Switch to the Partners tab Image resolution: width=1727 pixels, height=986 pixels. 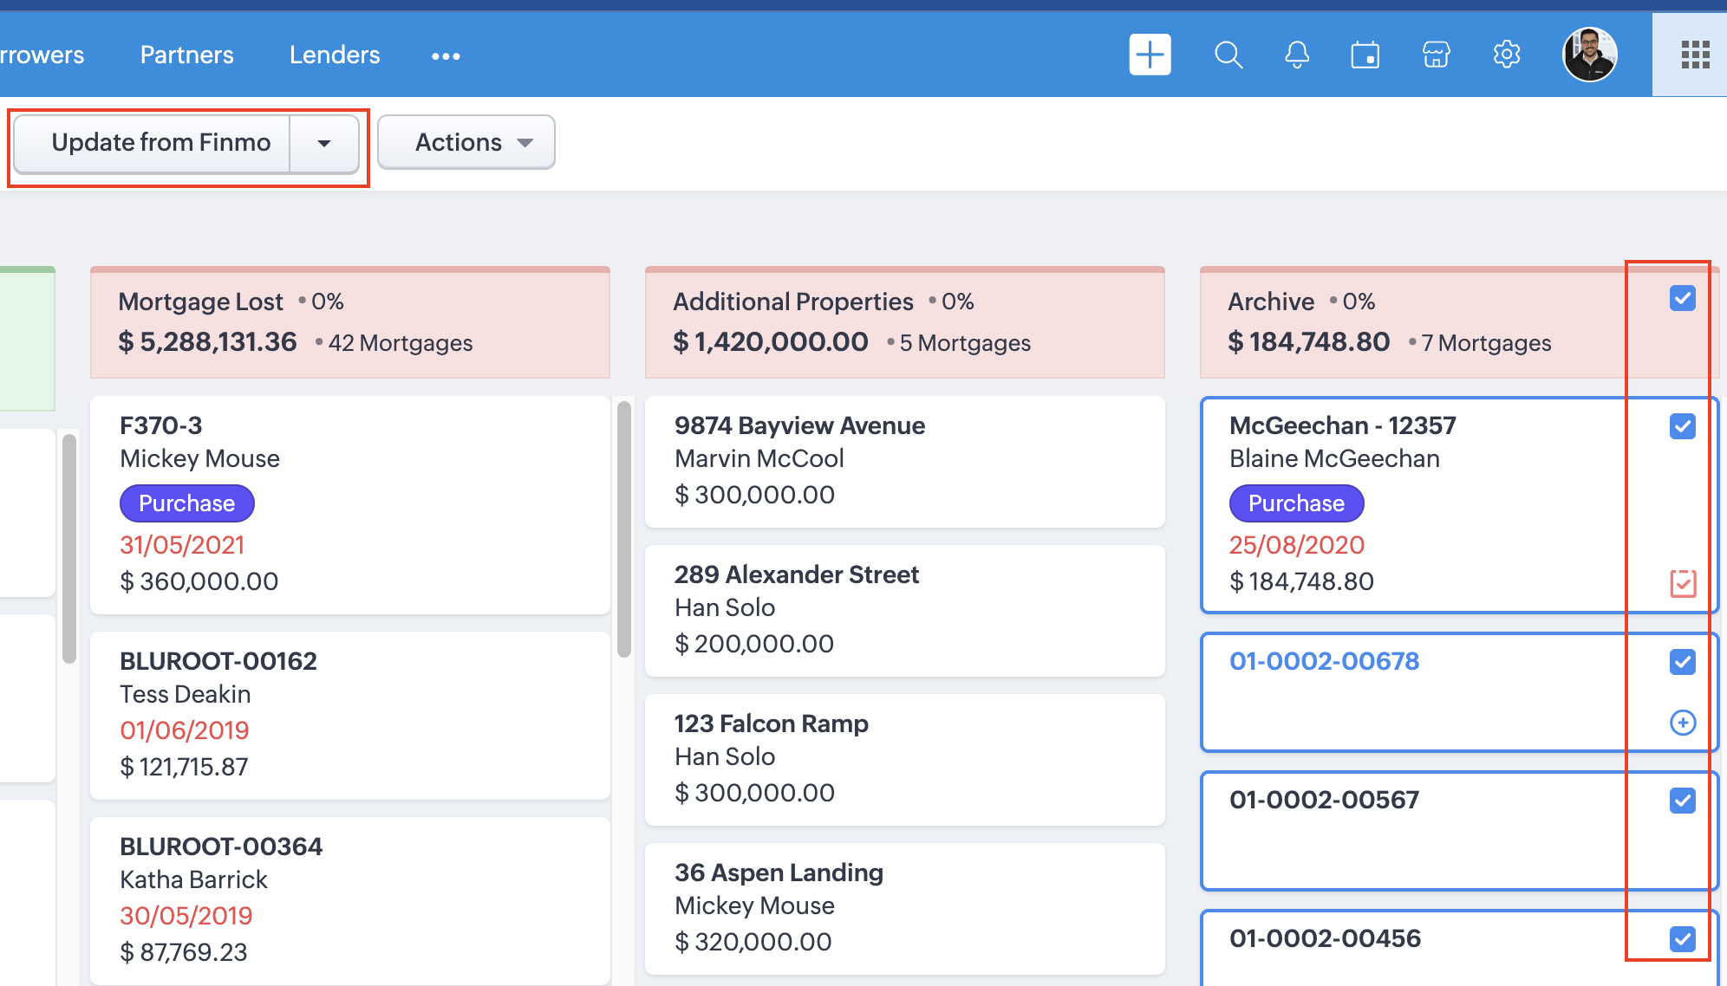pyautogui.click(x=186, y=55)
